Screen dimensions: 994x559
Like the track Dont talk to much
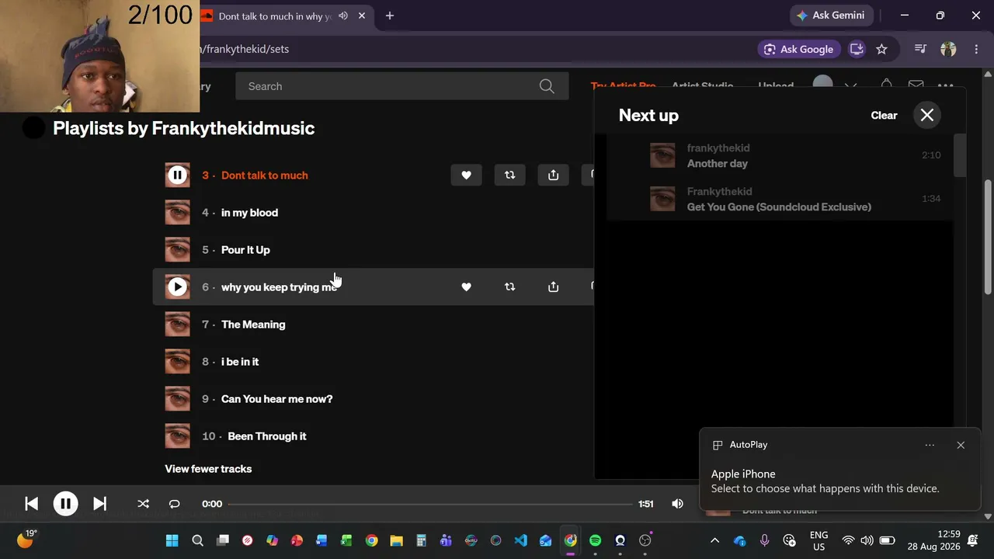click(x=466, y=175)
